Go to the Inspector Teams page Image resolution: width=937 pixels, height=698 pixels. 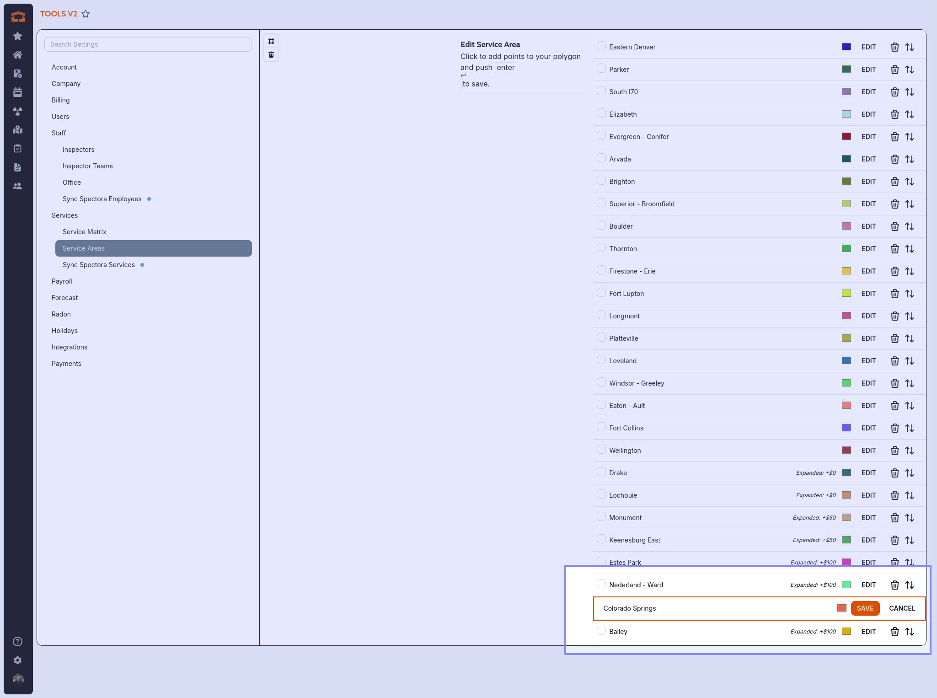[87, 166]
